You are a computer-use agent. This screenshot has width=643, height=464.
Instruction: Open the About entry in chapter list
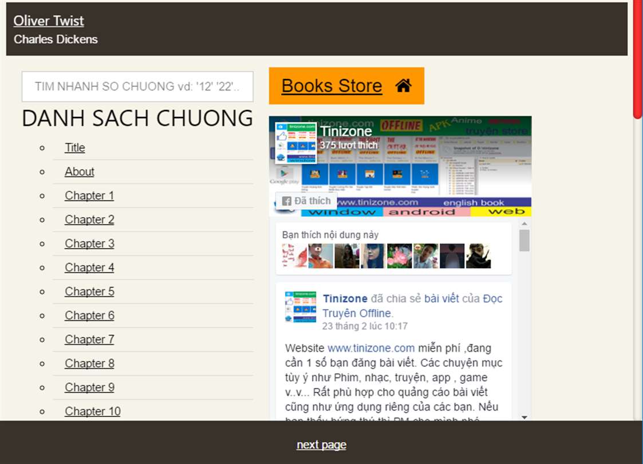tap(79, 171)
